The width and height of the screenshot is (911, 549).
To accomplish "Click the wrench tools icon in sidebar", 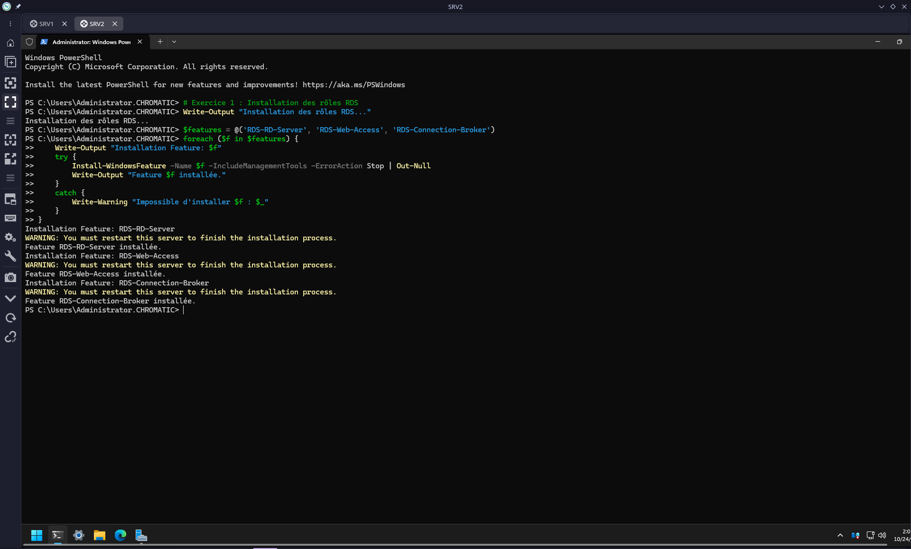I will (x=10, y=256).
